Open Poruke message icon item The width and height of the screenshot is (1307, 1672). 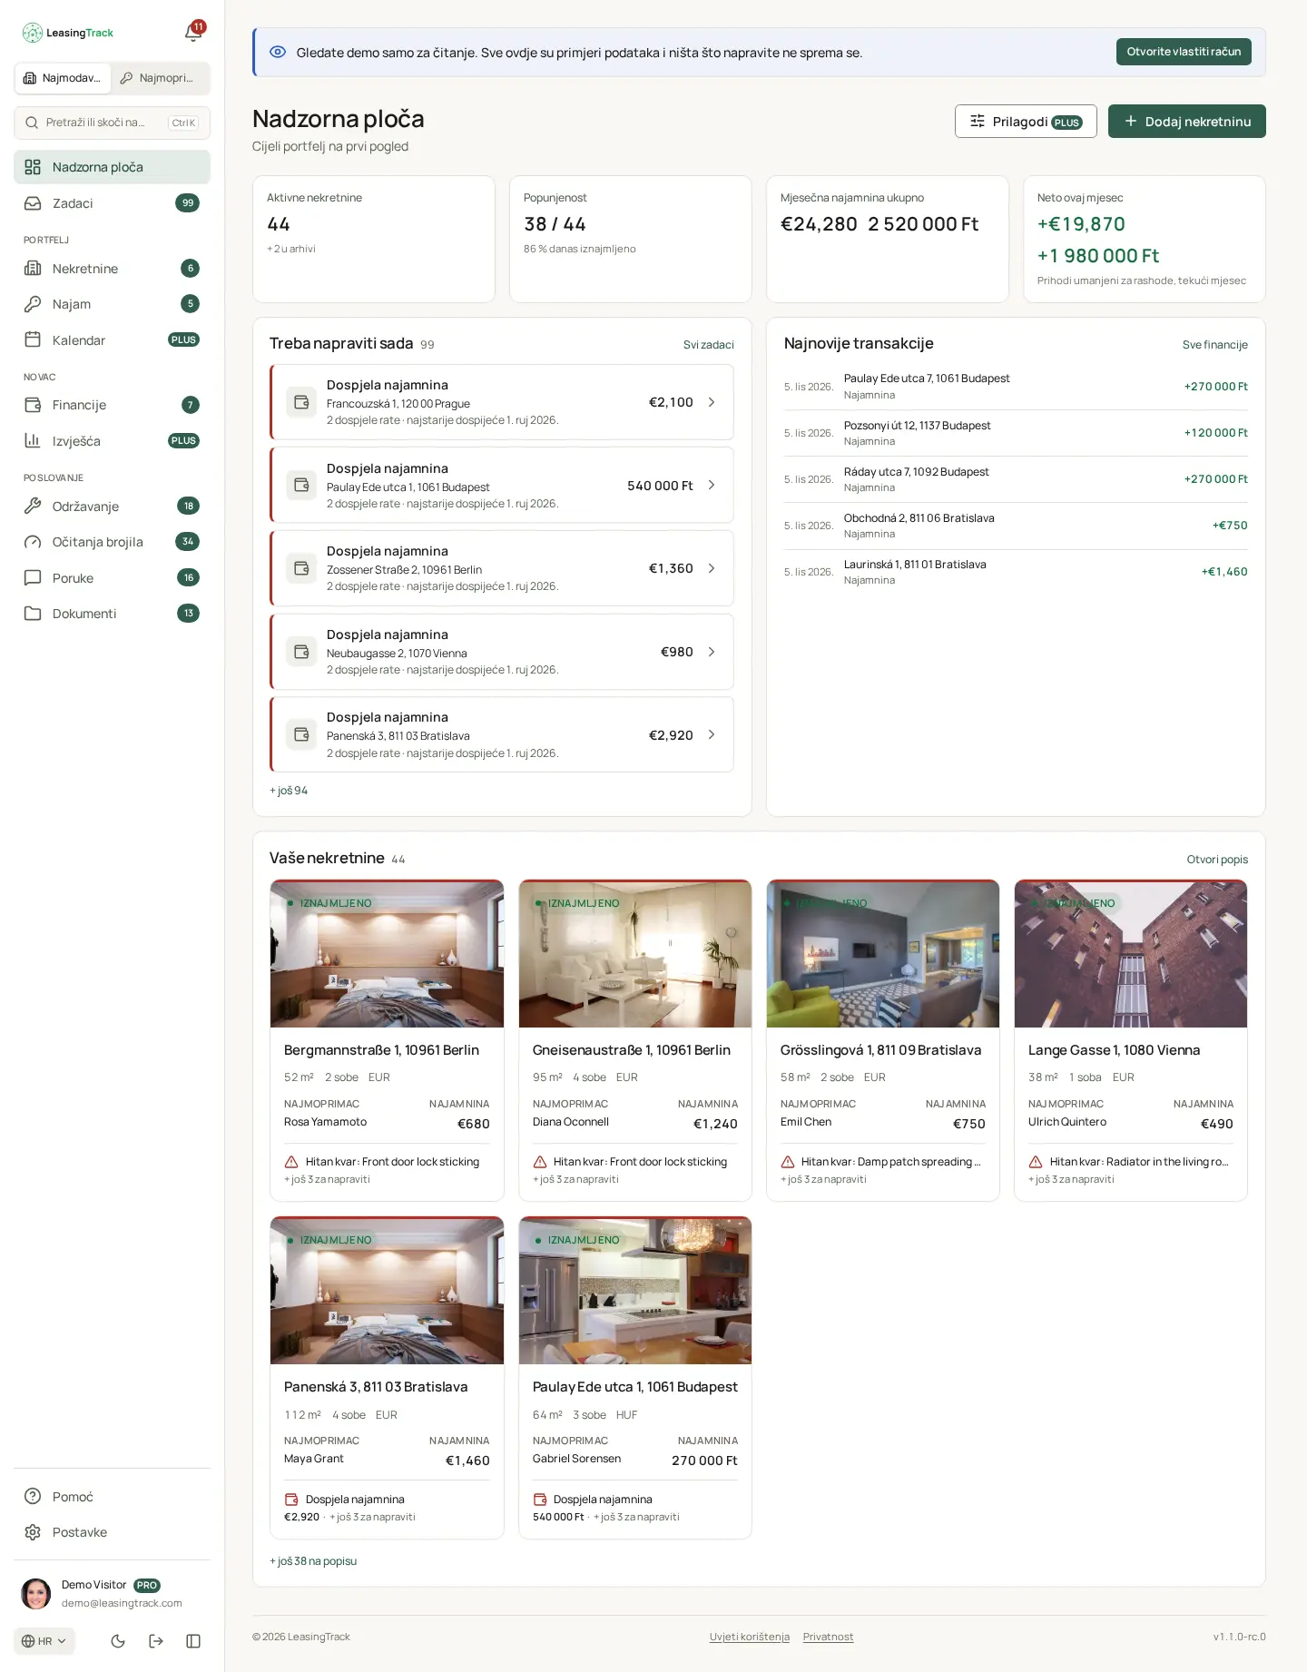(x=112, y=578)
